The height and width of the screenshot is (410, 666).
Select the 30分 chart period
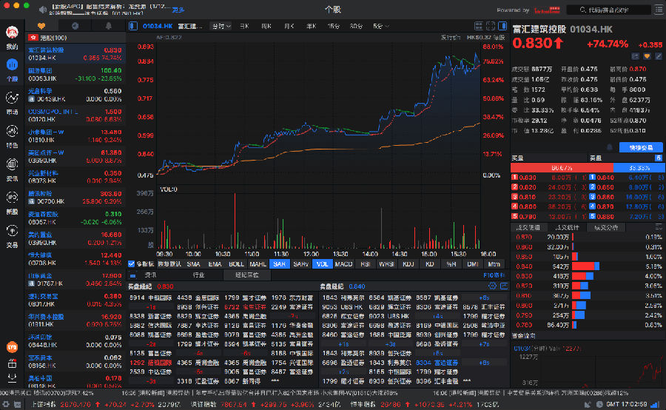pos(356,27)
